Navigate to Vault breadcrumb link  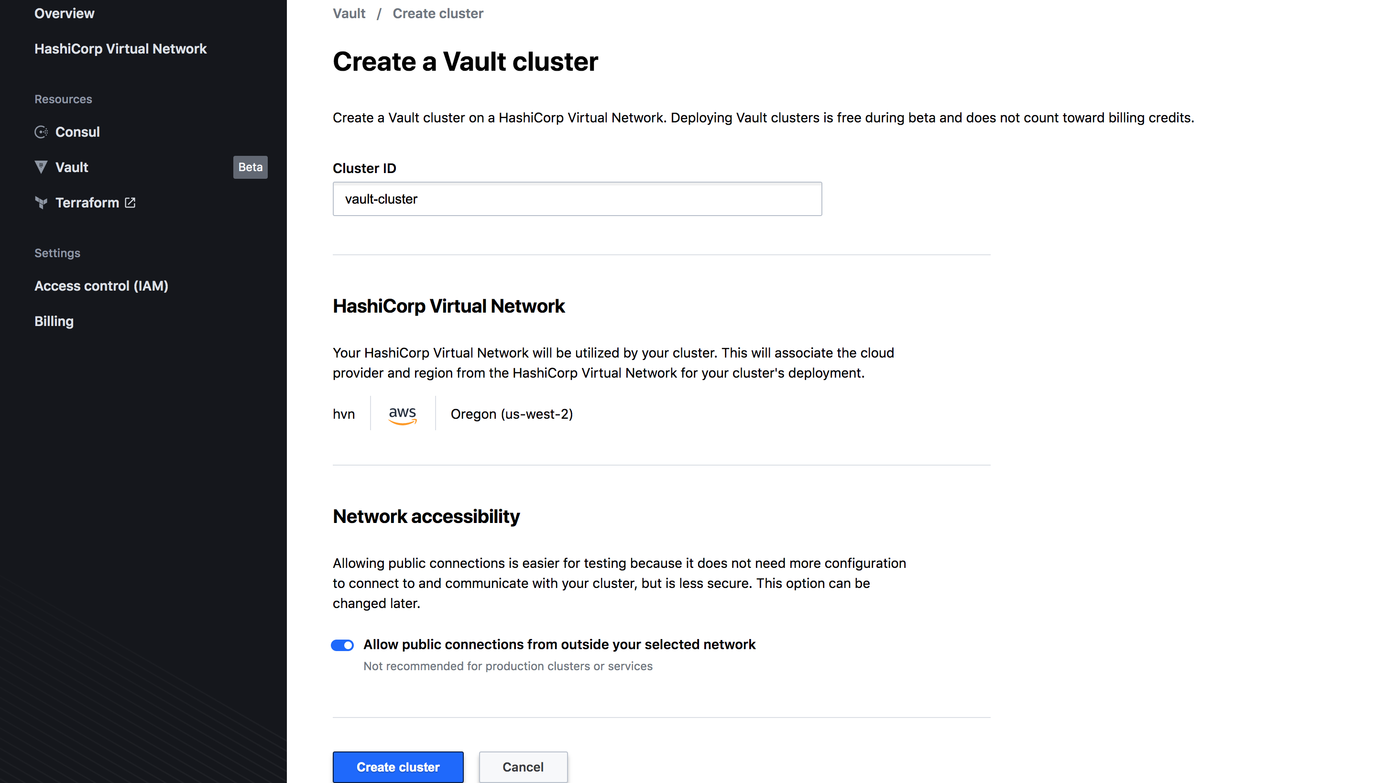click(x=349, y=13)
